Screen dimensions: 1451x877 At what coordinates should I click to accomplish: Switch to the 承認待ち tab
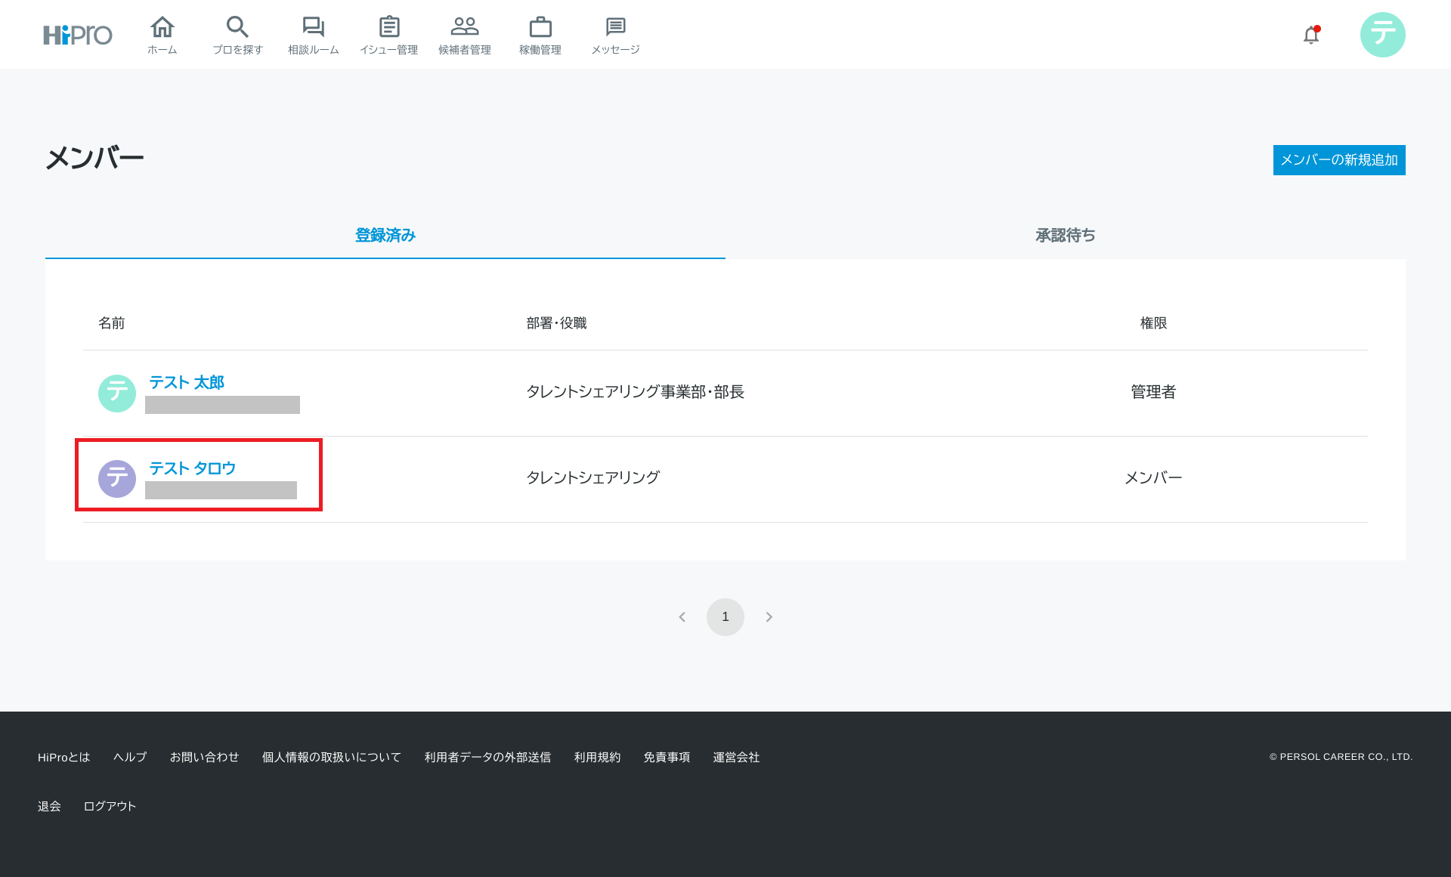pyautogui.click(x=1065, y=236)
